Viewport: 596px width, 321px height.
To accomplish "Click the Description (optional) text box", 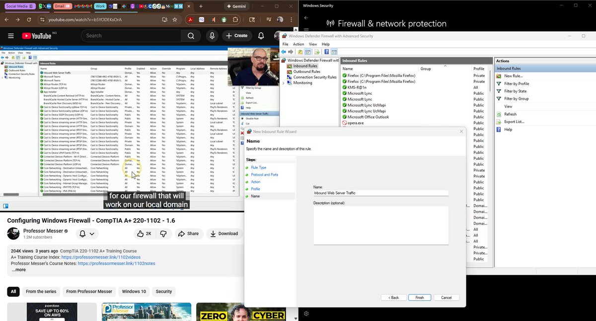I will pos(381,225).
